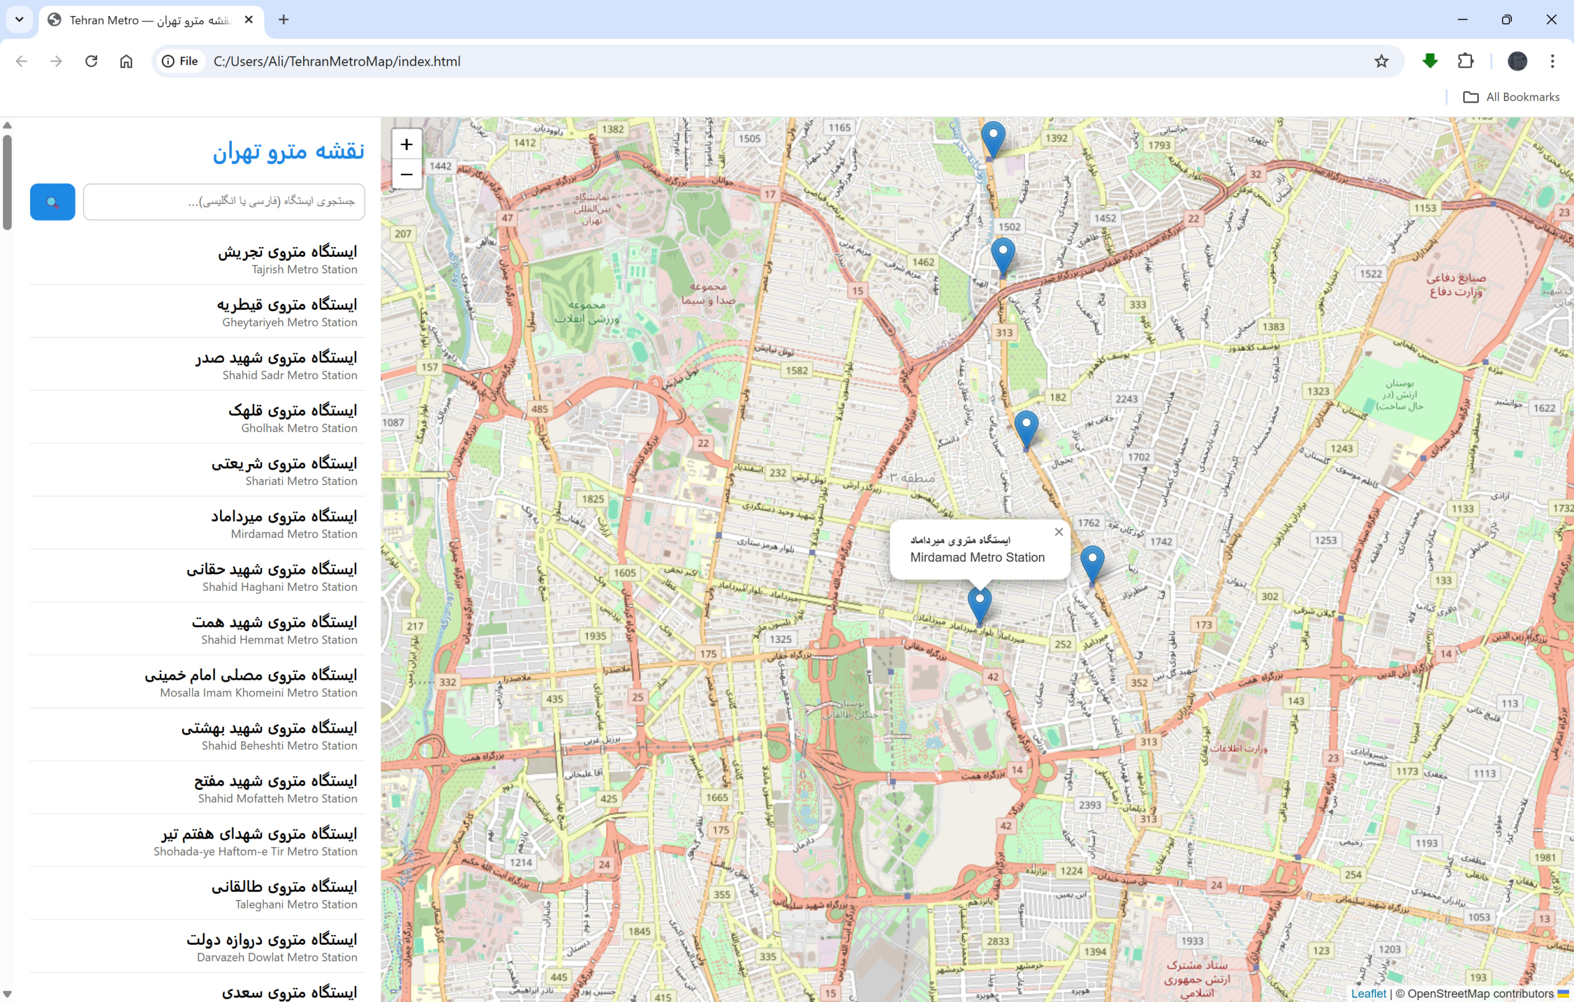Click the blue search button with magnifier
This screenshot has width=1574, height=1002.
click(52, 202)
